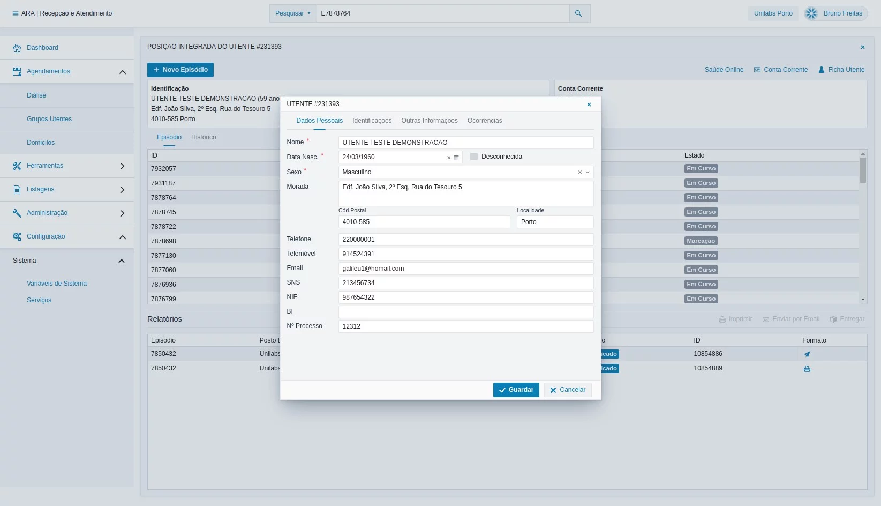The width and height of the screenshot is (881, 506).
Task: Open the Domicílios menu item
Action: point(41,143)
